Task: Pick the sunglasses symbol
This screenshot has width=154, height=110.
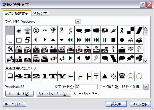Action: tap(45, 30)
